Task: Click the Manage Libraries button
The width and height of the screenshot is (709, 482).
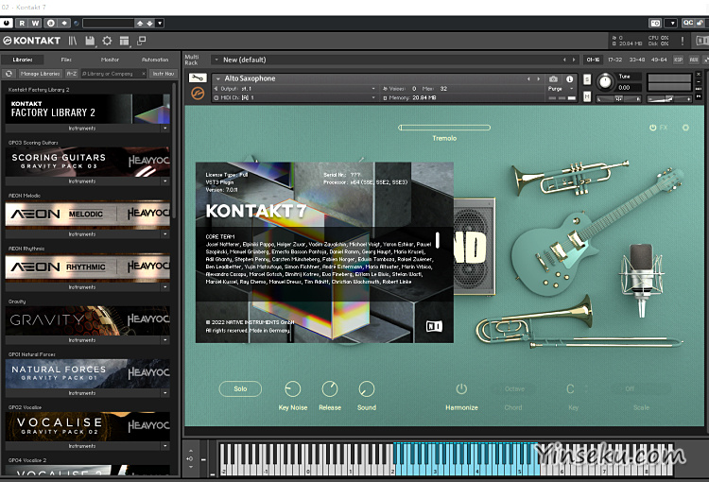Action: pyautogui.click(x=41, y=73)
